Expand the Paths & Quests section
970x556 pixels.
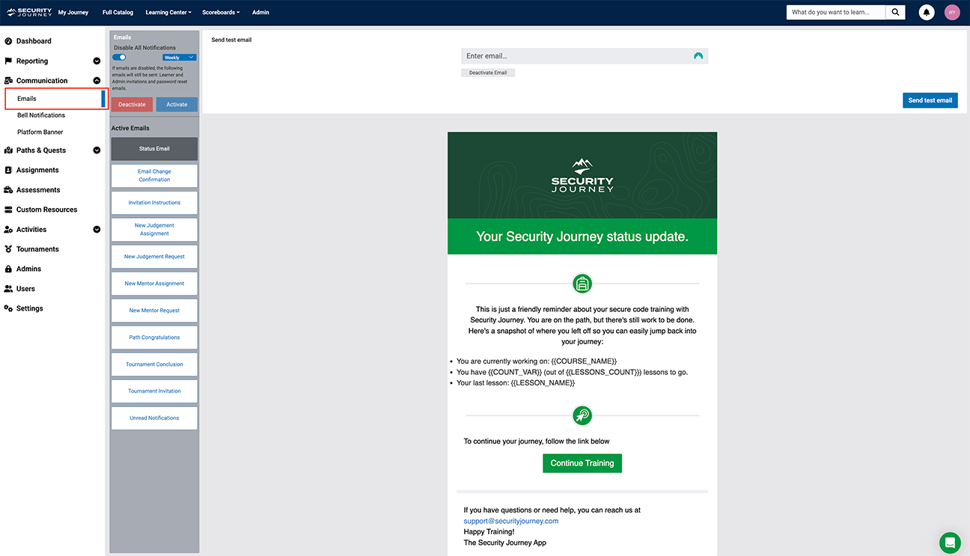97,150
